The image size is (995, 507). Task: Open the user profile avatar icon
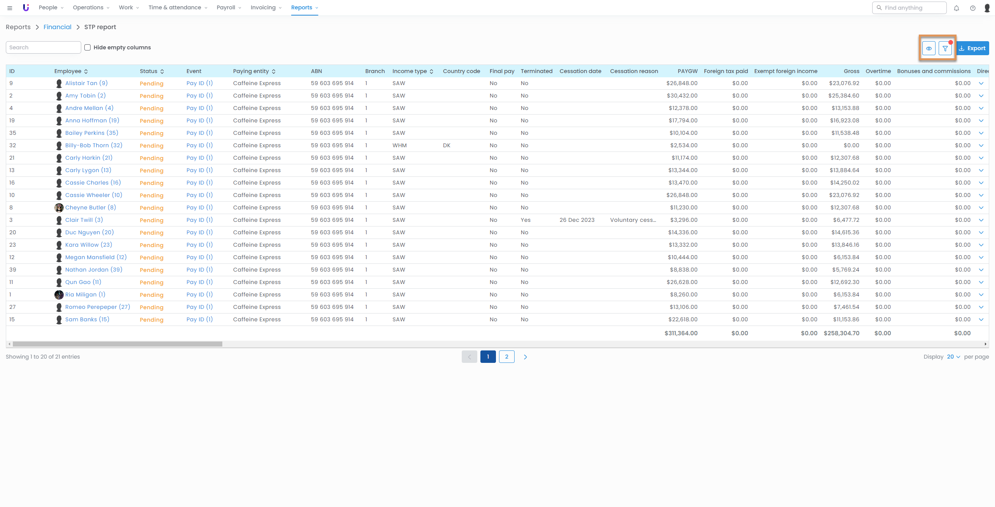[x=987, y=8]
